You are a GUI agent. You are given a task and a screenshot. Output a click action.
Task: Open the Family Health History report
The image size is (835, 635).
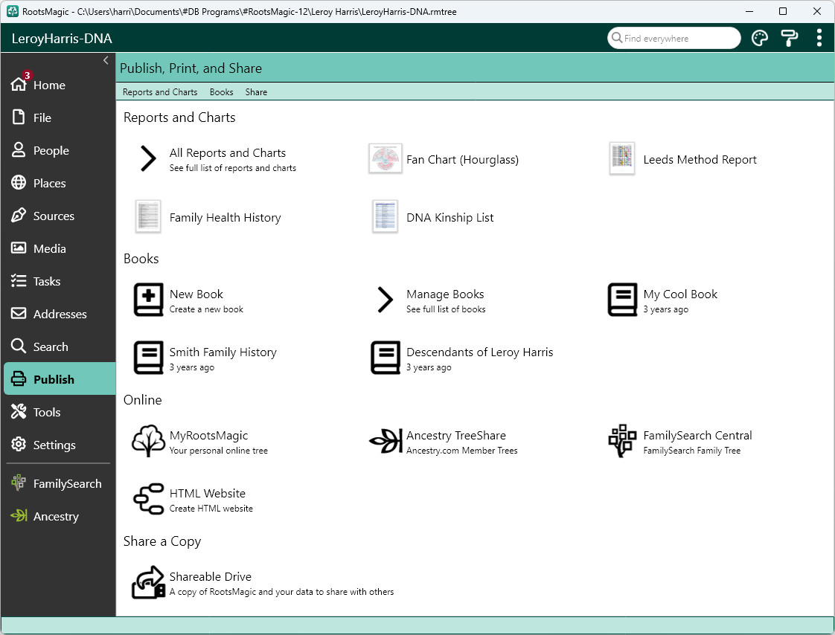[x=208, y=217]
